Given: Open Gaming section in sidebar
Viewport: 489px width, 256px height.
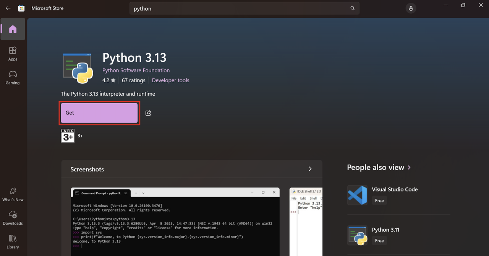Looking at the screenshot, I should (x=13, y=77).
